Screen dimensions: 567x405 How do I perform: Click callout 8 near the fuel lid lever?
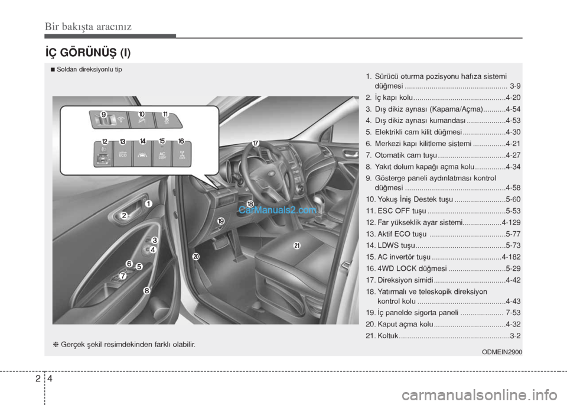tap(146, 290)
